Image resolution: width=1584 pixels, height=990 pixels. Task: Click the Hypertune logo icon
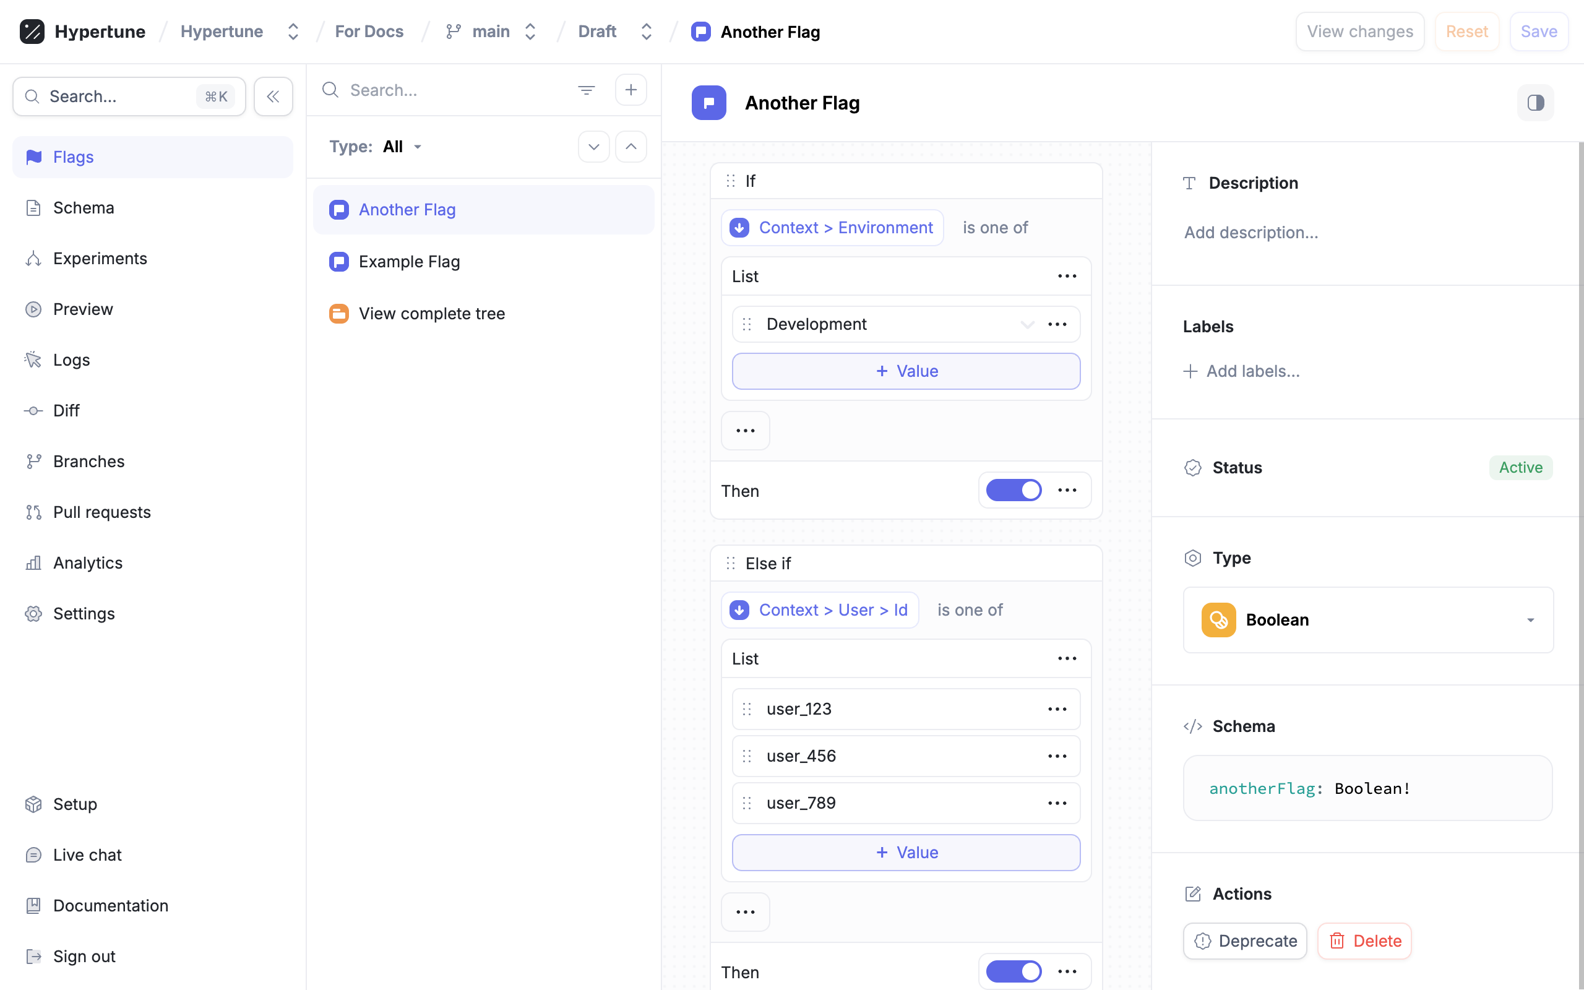(x=32, y=32)
